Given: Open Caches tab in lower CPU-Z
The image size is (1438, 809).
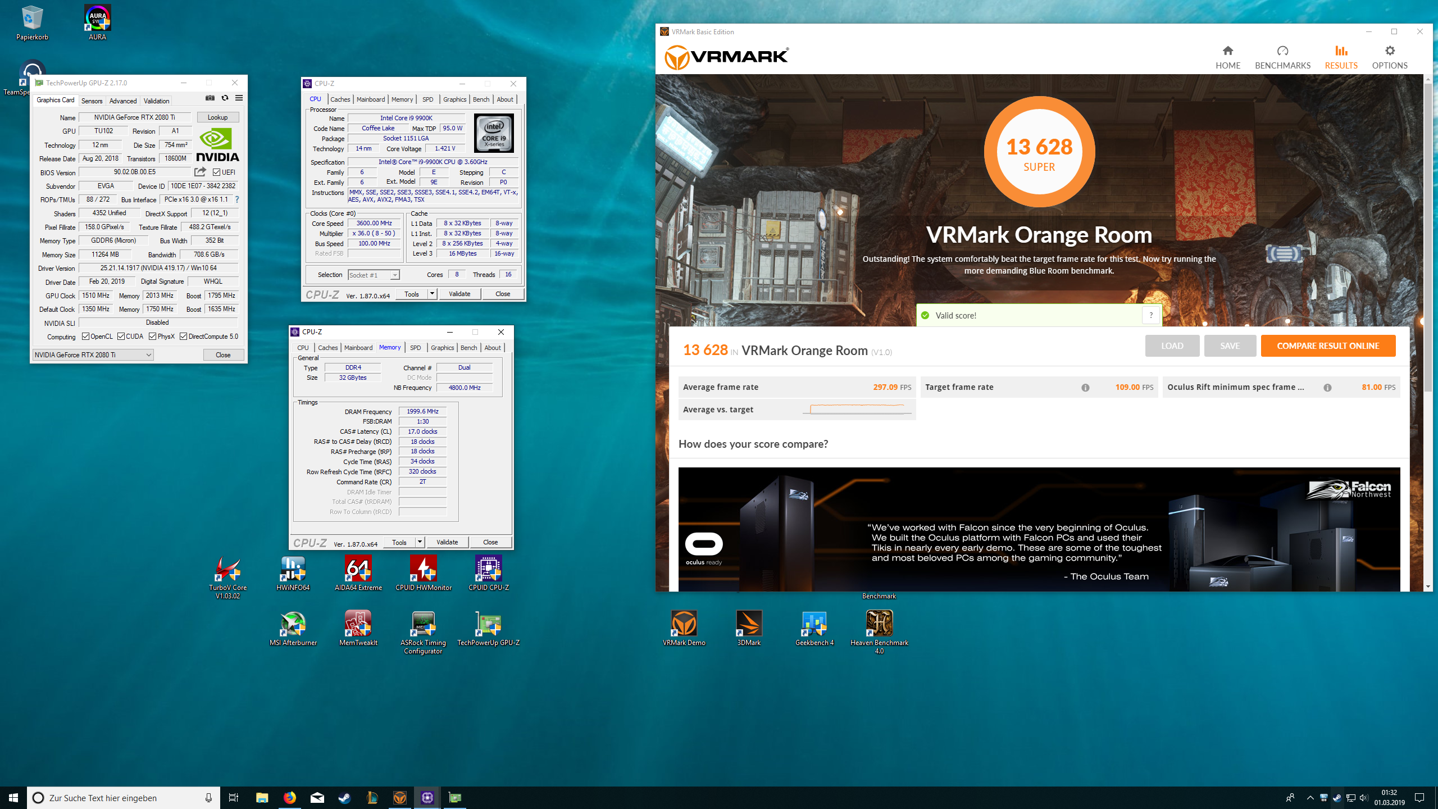Looking at the screenshot, I should 327,348.
